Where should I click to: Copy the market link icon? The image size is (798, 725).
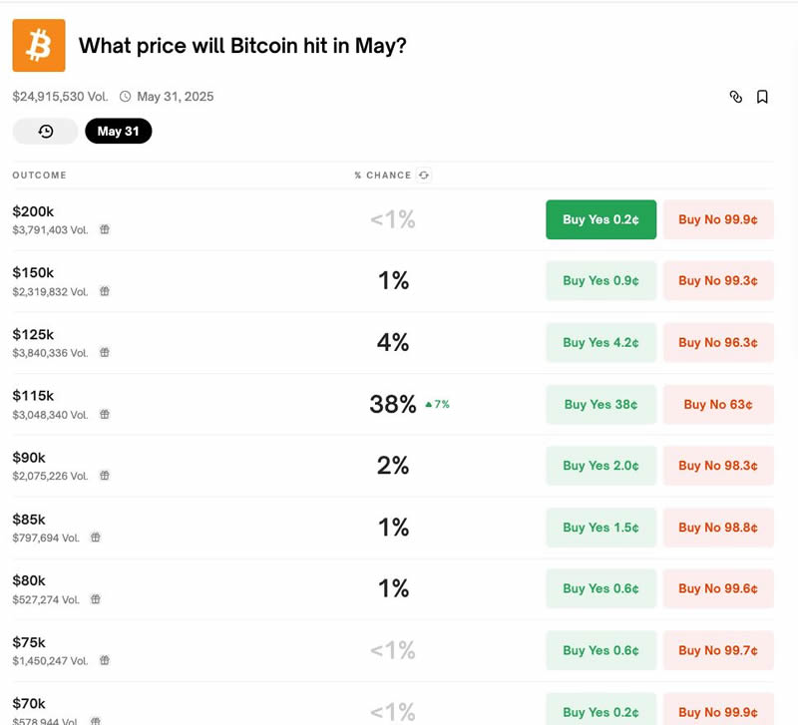(x=736, y=97)
